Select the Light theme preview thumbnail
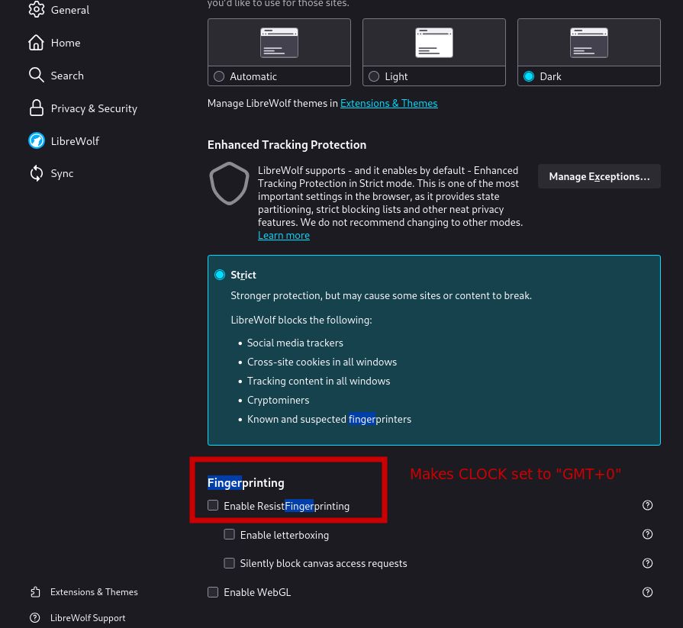The image size is (683, 628). (434, 43)
